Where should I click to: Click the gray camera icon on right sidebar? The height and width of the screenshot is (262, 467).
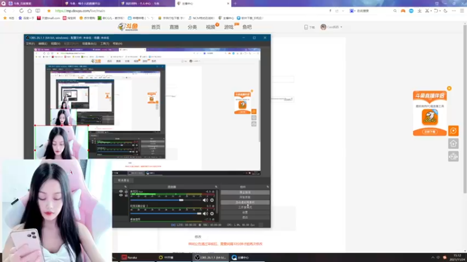coord(454,156)
